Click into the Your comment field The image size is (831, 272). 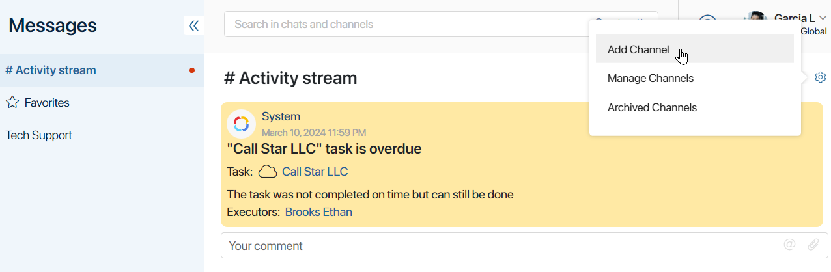(x=501, y=245)
